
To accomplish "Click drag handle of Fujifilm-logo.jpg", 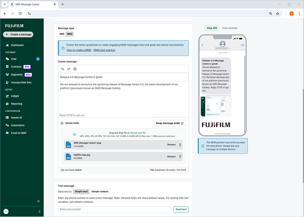I will pos(180,156).
